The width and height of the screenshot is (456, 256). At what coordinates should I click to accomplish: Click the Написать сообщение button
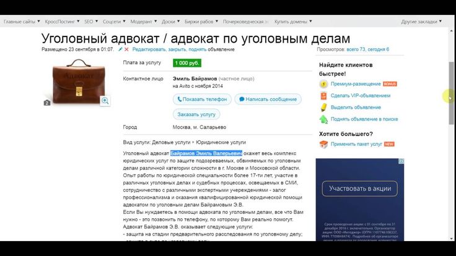click(268, 100)
